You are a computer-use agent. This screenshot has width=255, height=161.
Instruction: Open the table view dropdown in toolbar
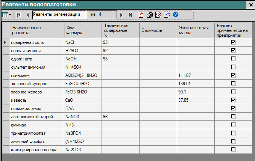coord(7,15)
